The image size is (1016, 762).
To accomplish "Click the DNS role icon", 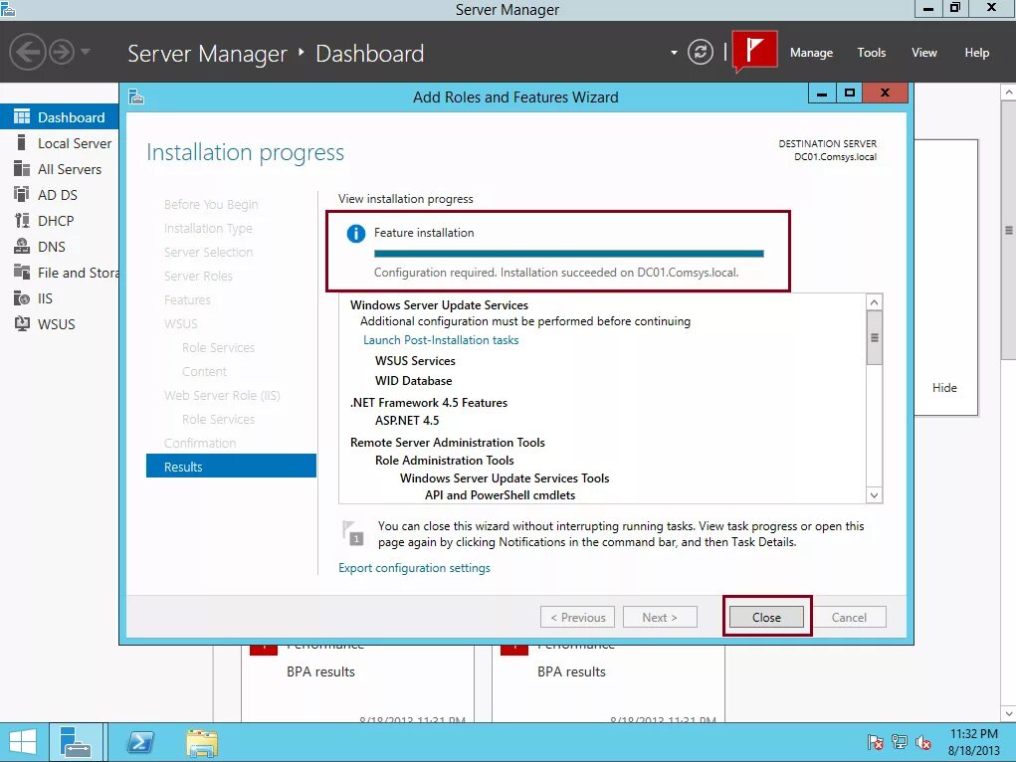I will pyautogui.click(x=21, y=247).
